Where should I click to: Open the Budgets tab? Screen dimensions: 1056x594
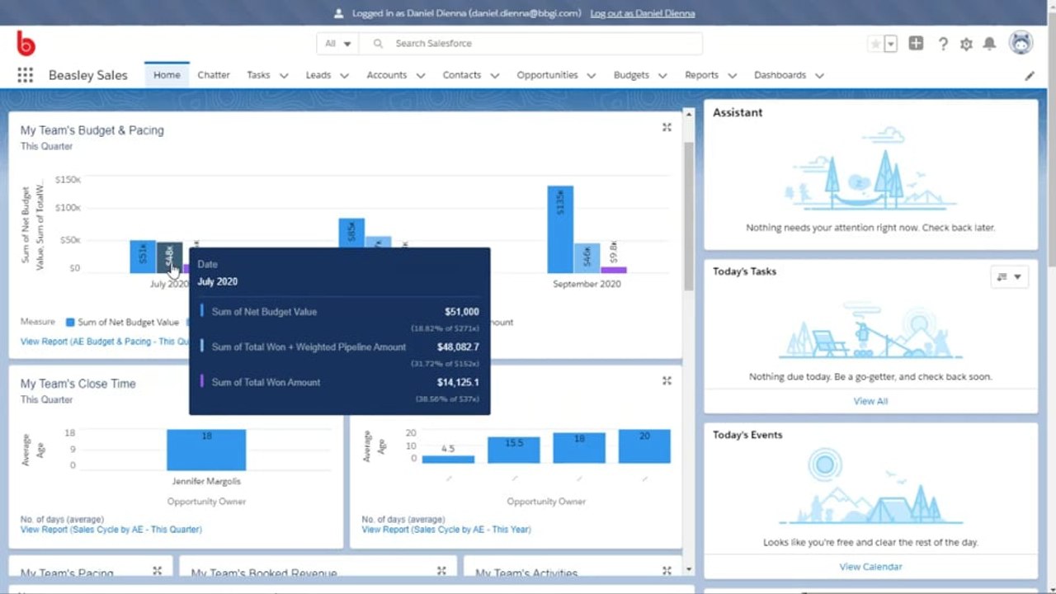pyautogui.click(x=631, y=75)
